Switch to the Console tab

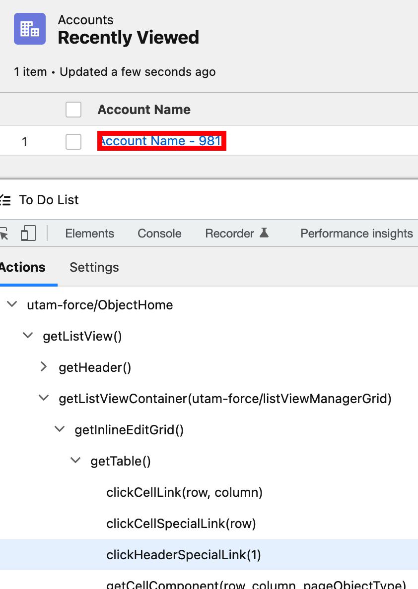(x=159, y=233)
